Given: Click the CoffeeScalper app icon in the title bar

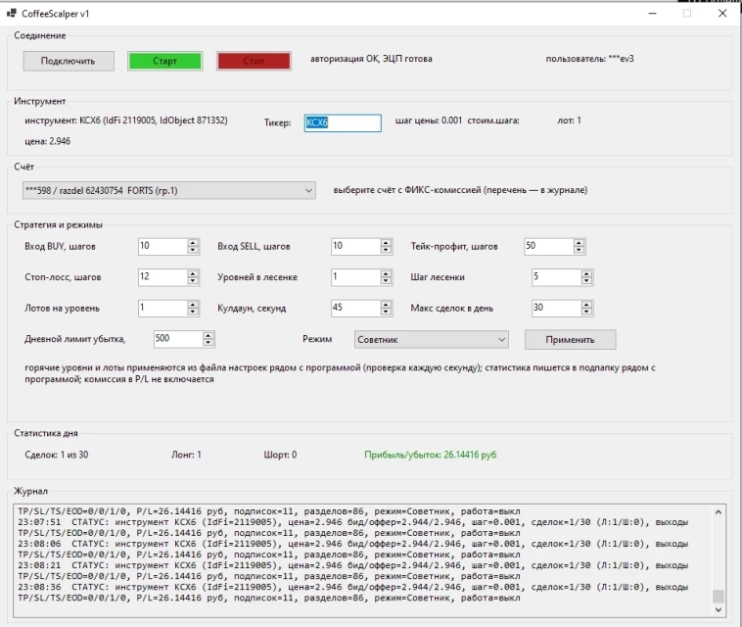Looking at the screenshot, I should point(12,14).
